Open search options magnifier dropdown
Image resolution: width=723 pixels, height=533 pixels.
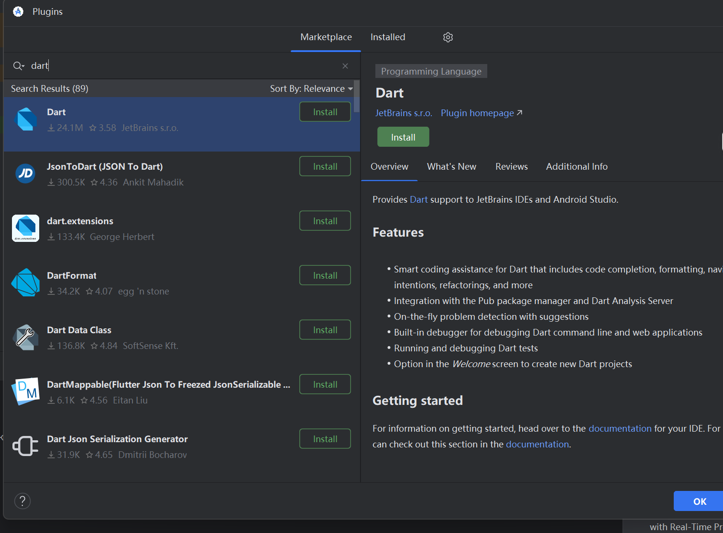[19, 66]
